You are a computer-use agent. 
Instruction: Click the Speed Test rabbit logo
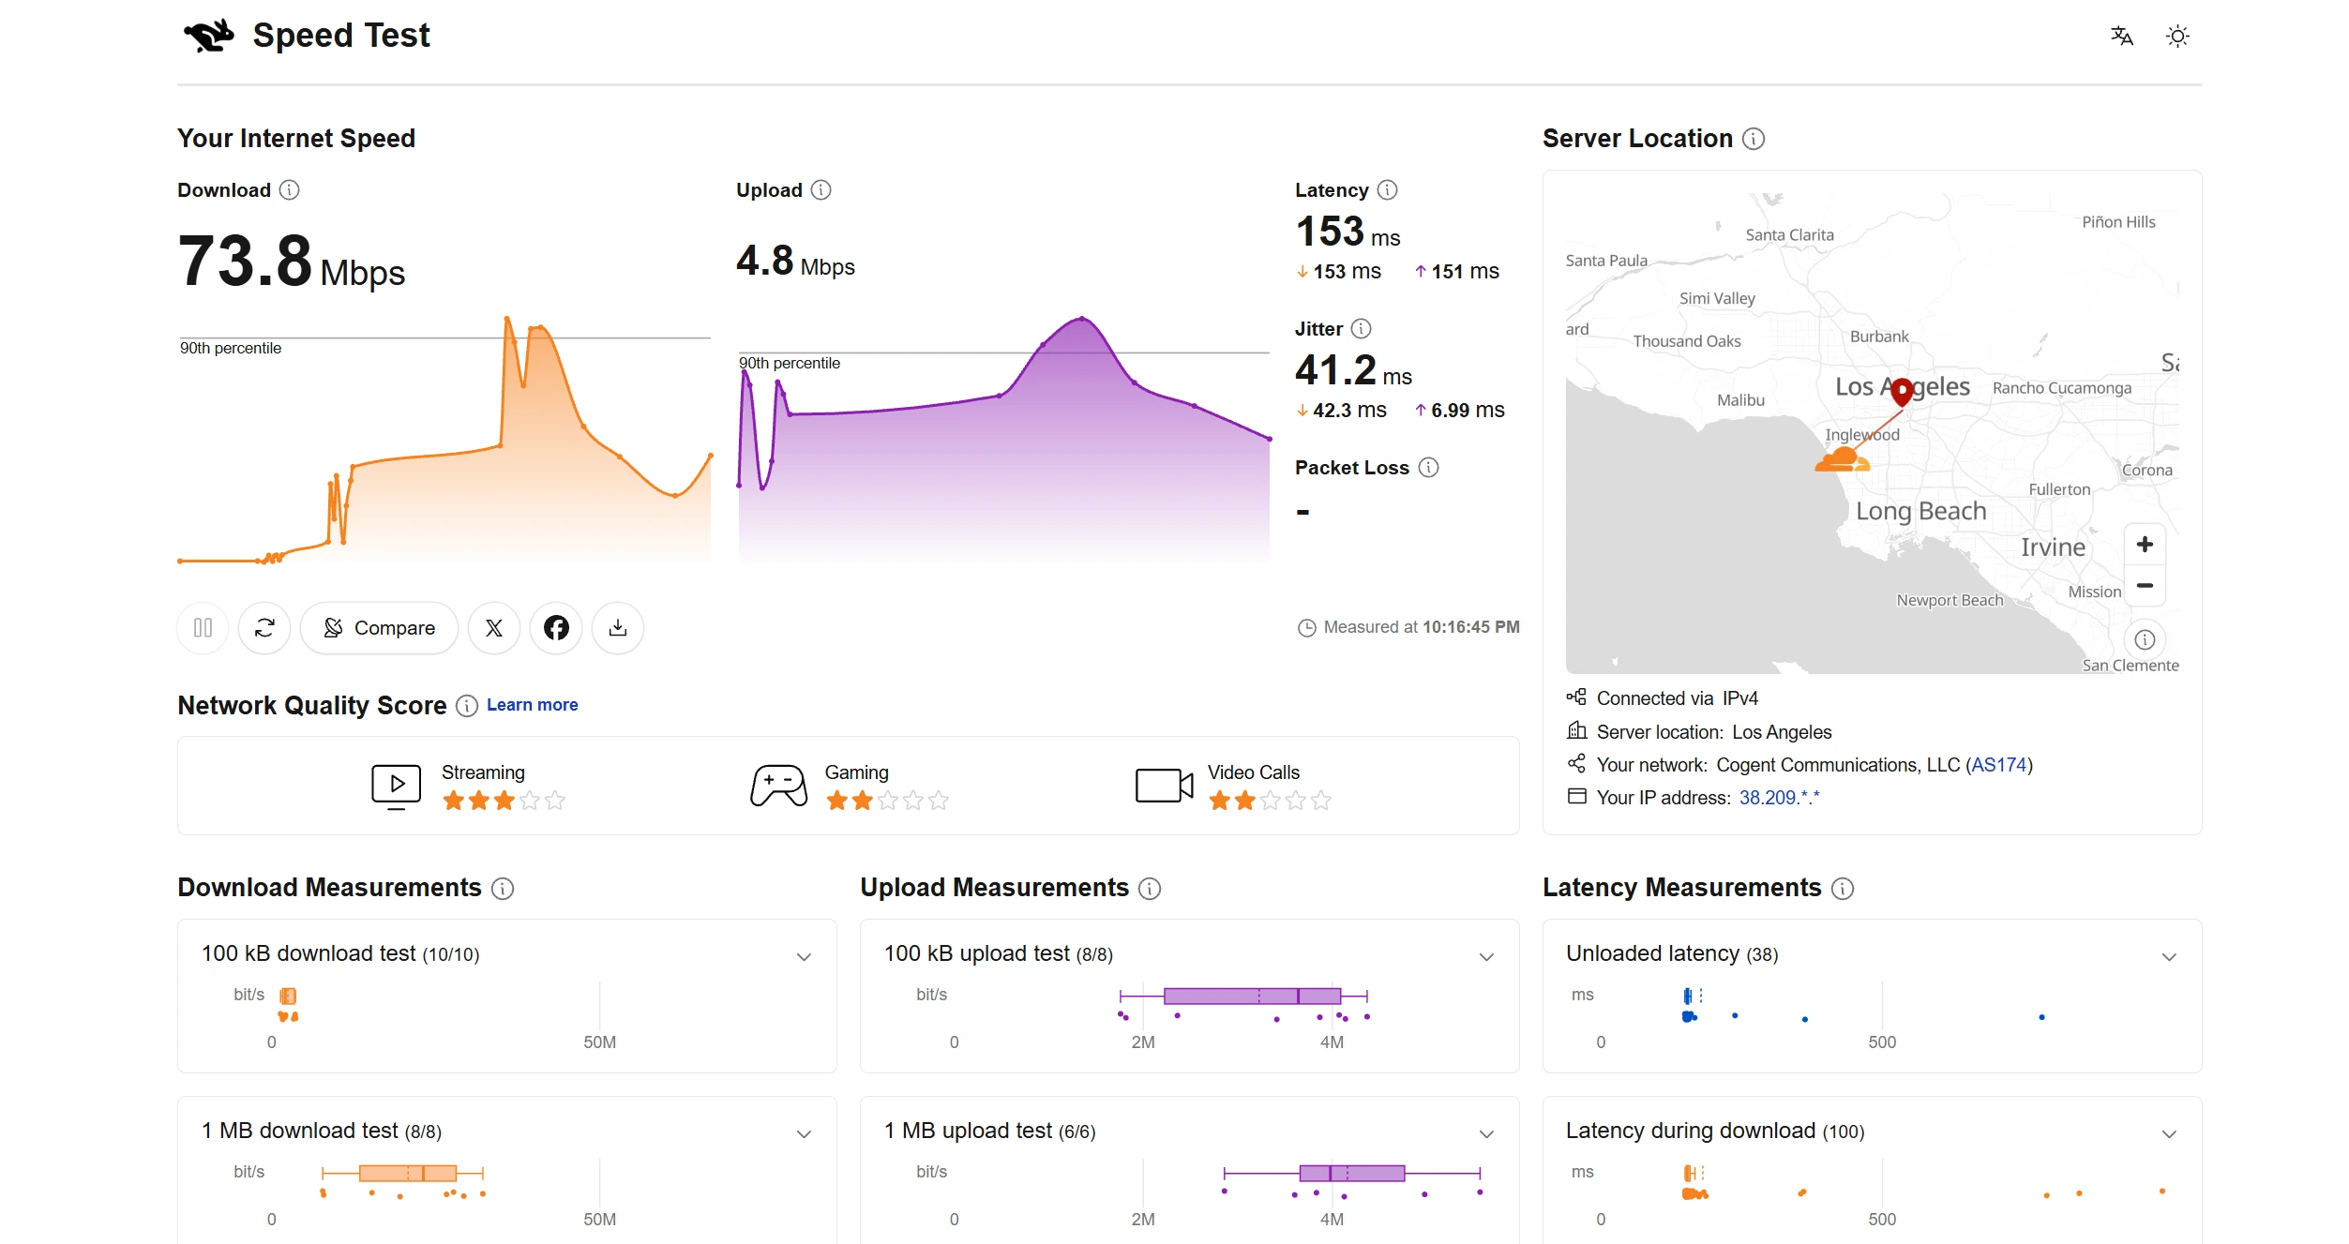point(208,36)
